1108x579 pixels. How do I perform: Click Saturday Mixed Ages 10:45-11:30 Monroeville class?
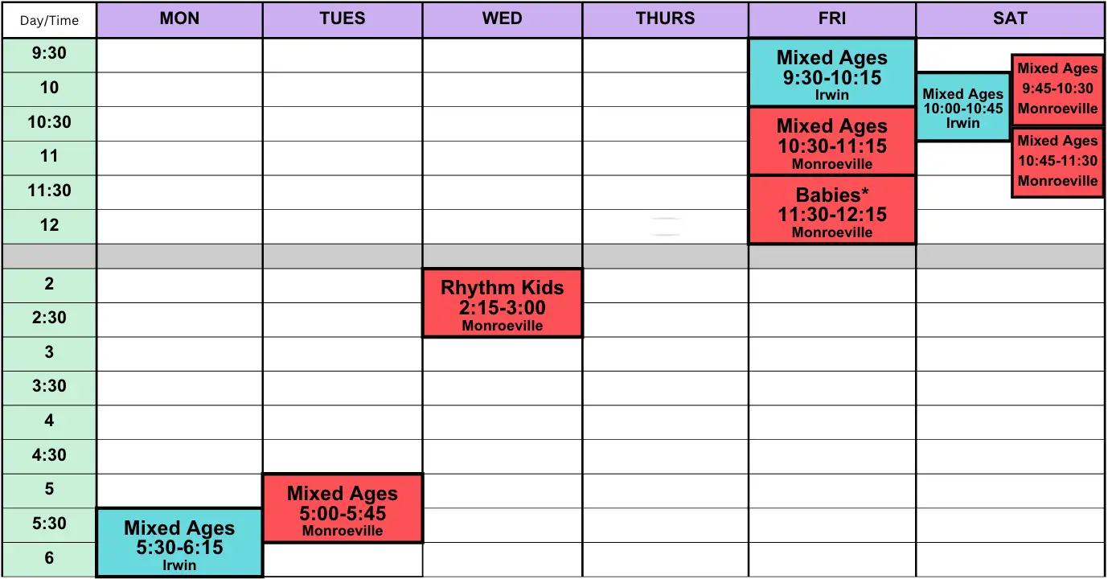pyautogui.click(x=1057, y=162)
